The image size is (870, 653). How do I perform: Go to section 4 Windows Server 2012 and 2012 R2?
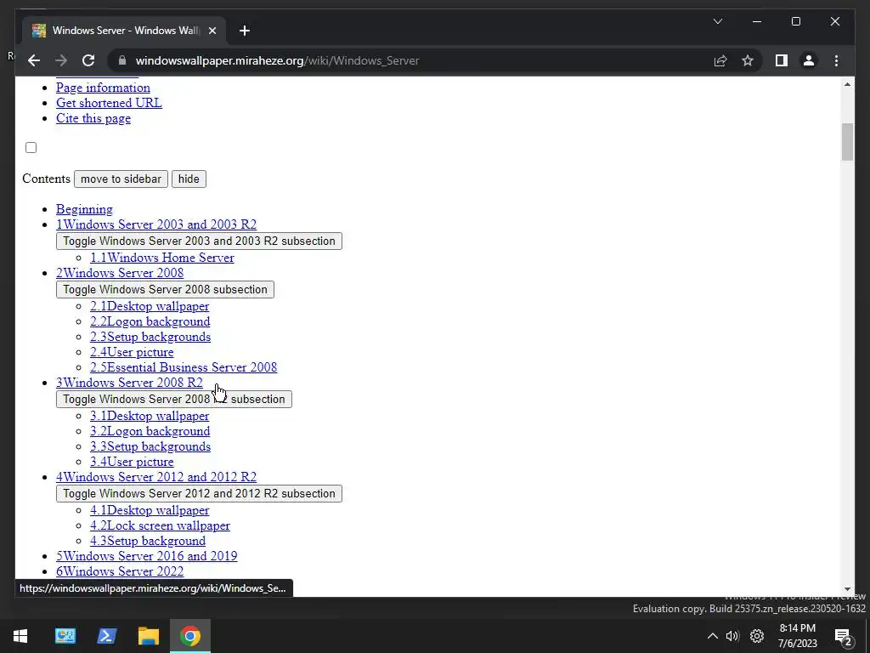156,477
